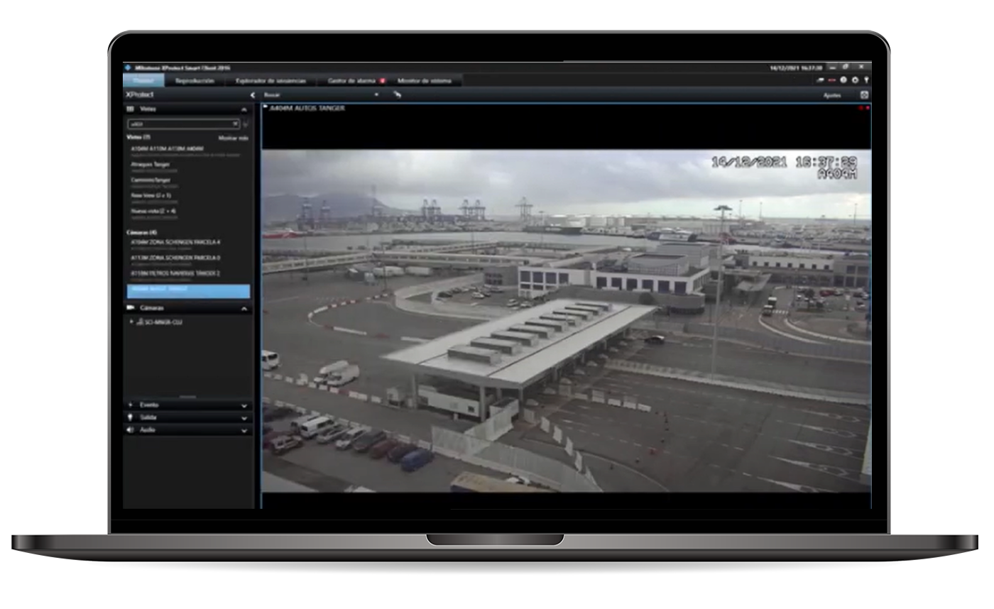This screenshot has width=994, height=609.
Task: Expand the Evento panel
Action: [244, 405]
